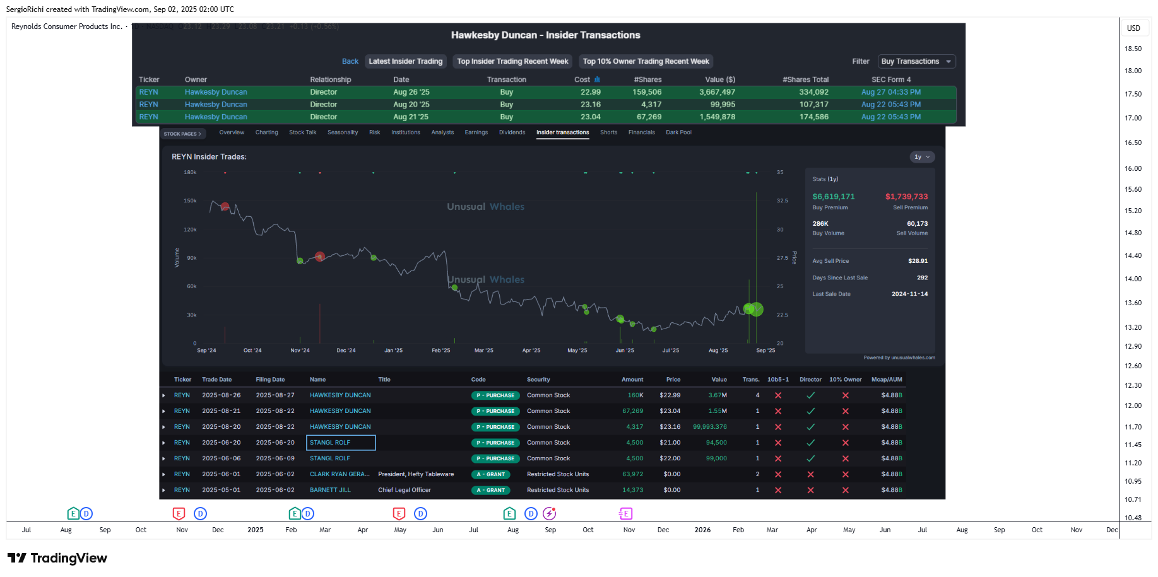1158x577 pixels.
Task: Open the red earnings marker at May 2025
Action: (x=399, y=514)
